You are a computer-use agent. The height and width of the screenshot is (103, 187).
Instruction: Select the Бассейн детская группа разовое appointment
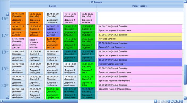point(35,43)
